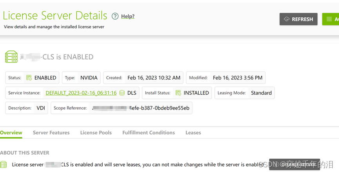Viewport: 339px width, 172px height.
Task: Click the 'will serve leases' description sentence
Action: tap(138, 165)
